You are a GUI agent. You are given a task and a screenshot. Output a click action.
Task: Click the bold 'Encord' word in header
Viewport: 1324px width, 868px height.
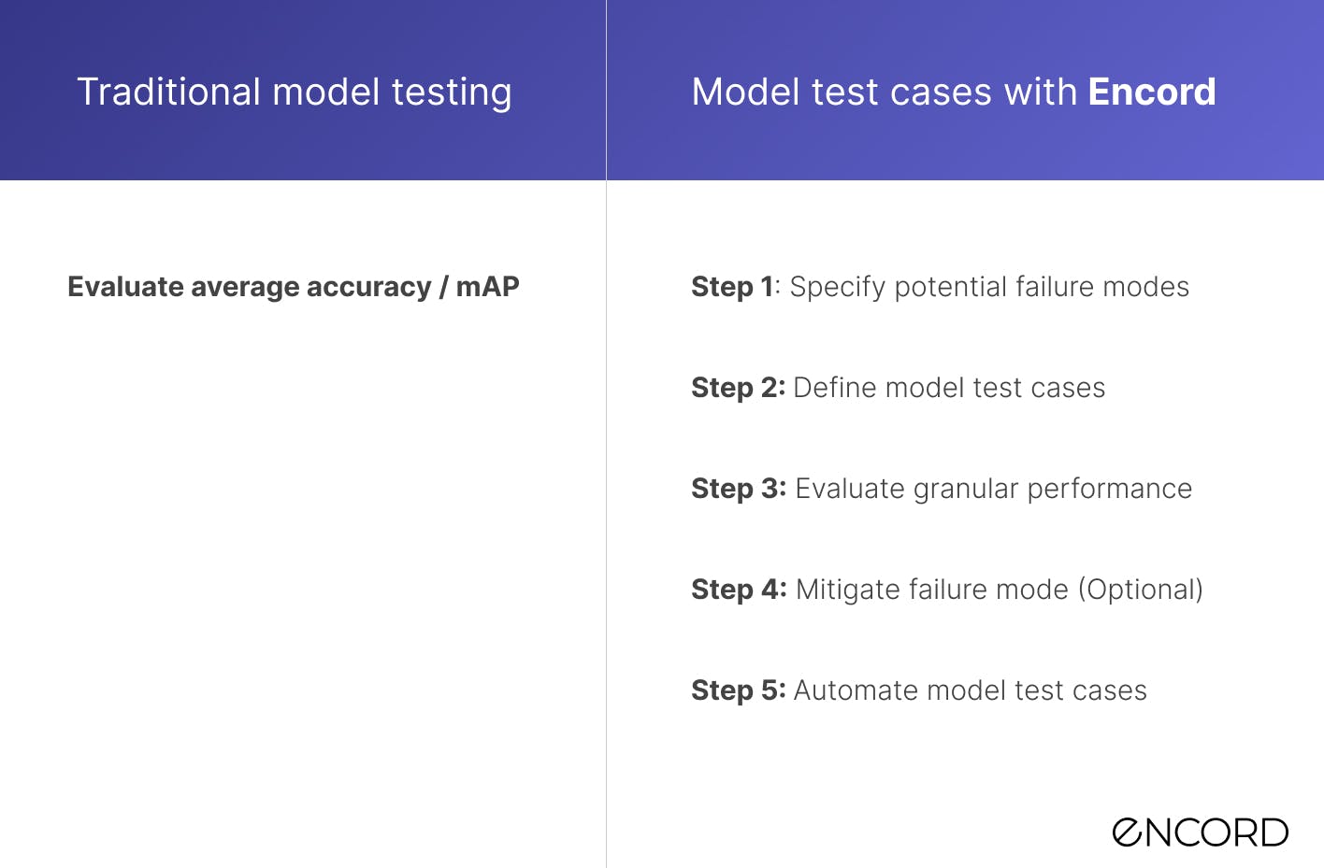pyautogui.click(x=1152, y=92)
